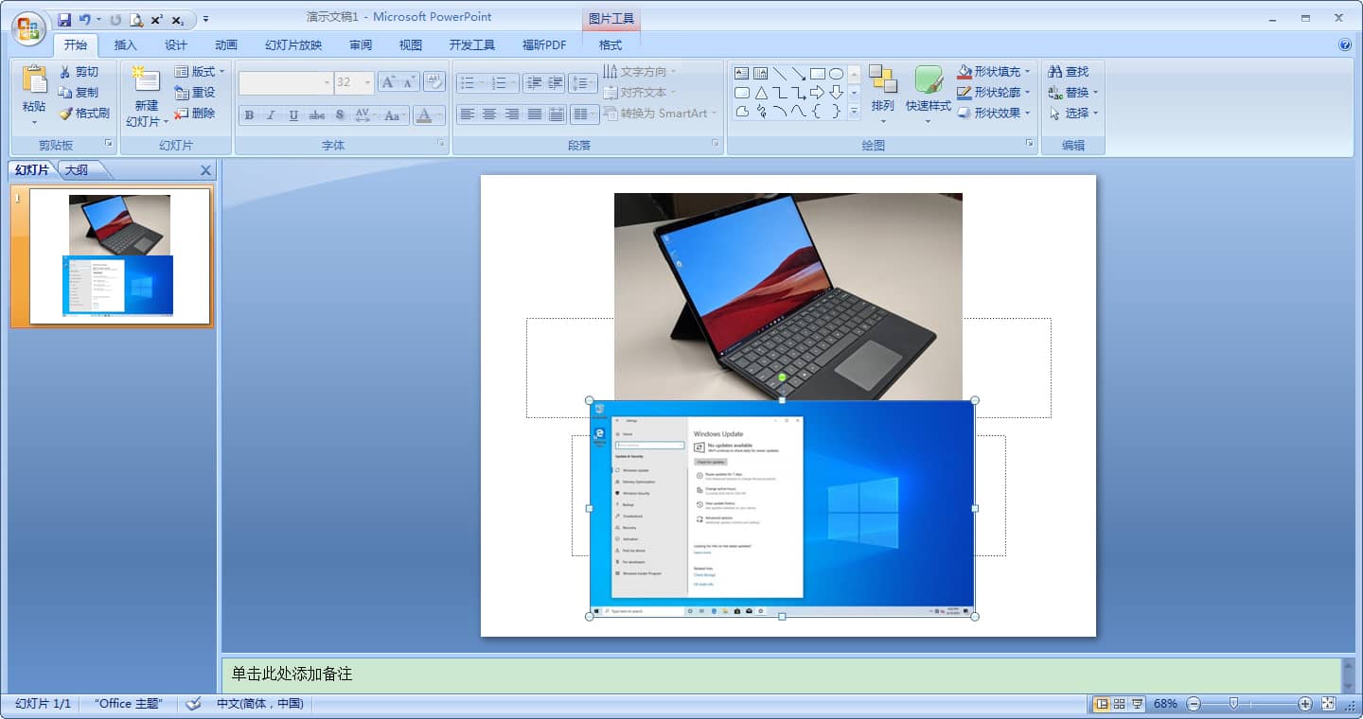The height and width of the screenshot is (719, 1363).
Task: Click the notes area 单击此处添加备注
Action: pyautogui.click(x=379, y=674)
